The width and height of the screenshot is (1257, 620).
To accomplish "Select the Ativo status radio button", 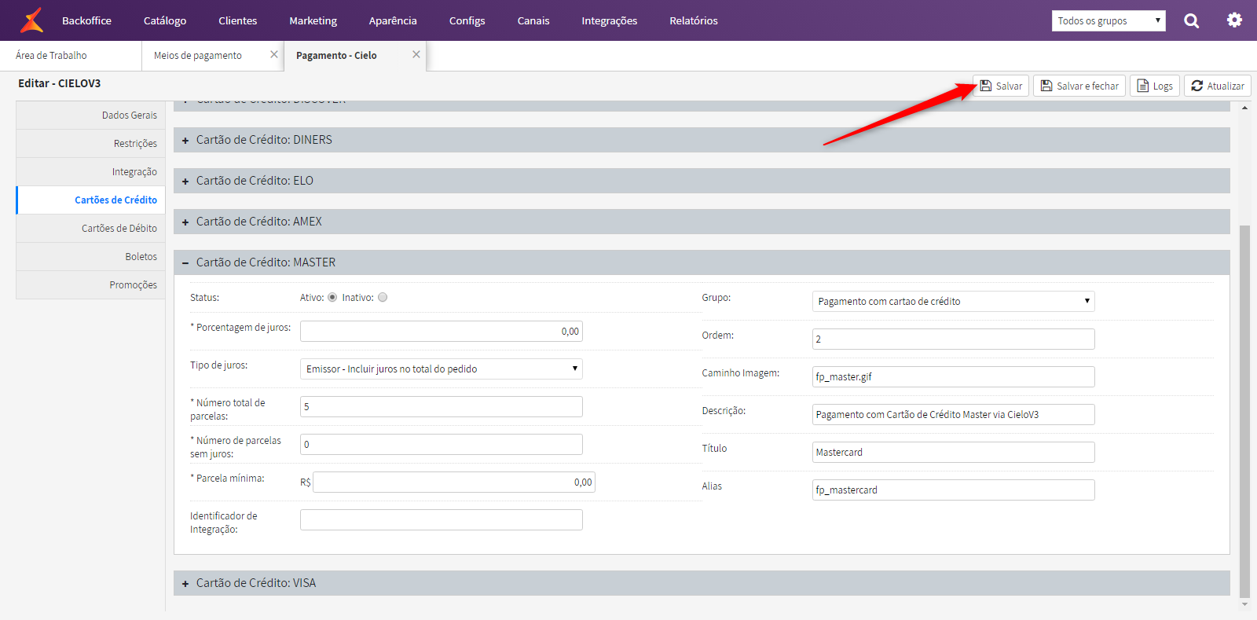I will pyautogui.click(x=332, y=297).
